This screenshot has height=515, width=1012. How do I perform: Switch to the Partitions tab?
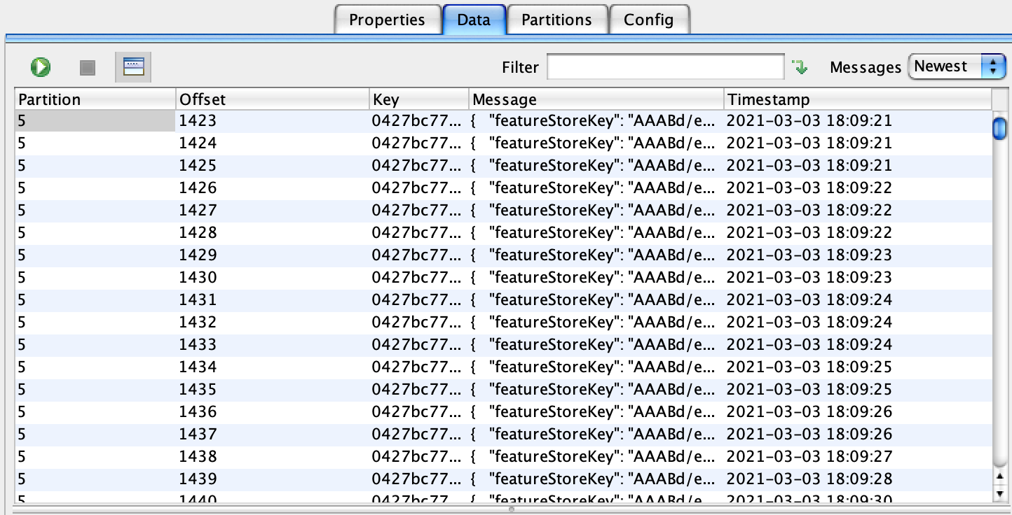coord(556,20)
